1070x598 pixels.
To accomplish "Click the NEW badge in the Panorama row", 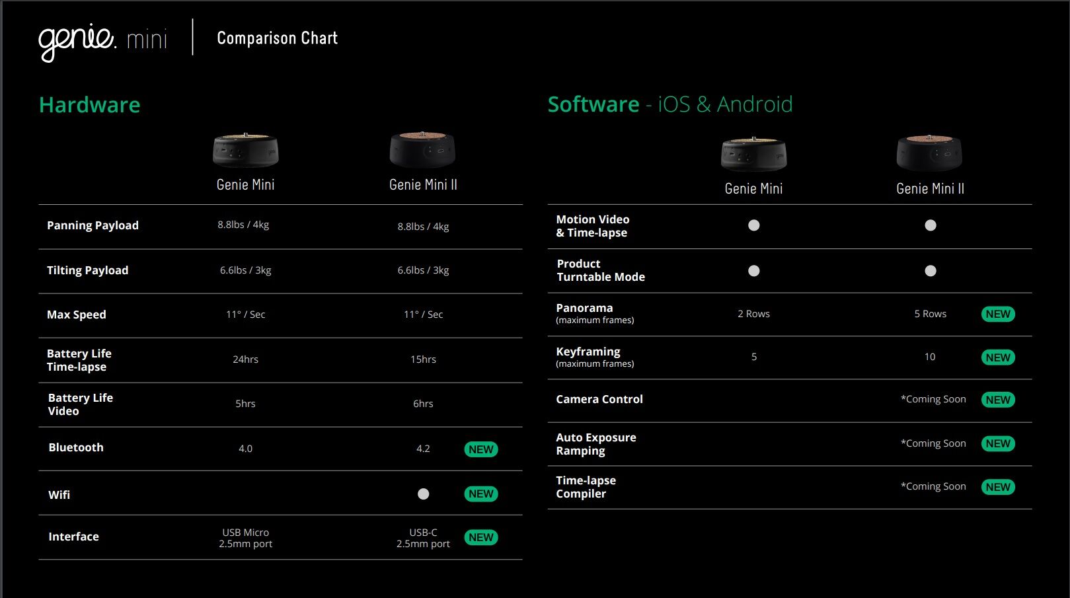I will [998, 314].
